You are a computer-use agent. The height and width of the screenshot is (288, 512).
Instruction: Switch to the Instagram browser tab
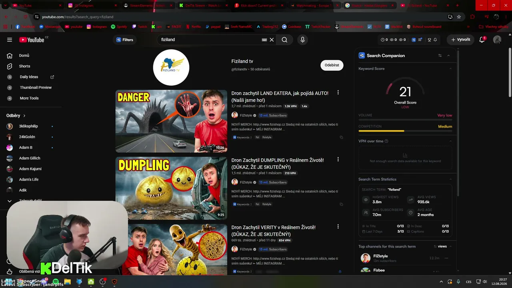coord(92,6)
